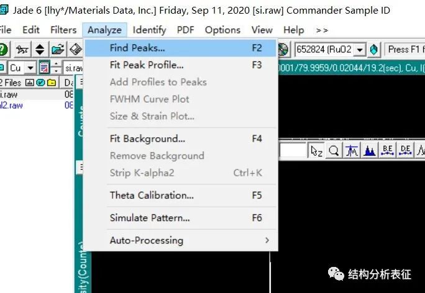Choose Fit Peak Profile... menu entry

click(181, 65)
